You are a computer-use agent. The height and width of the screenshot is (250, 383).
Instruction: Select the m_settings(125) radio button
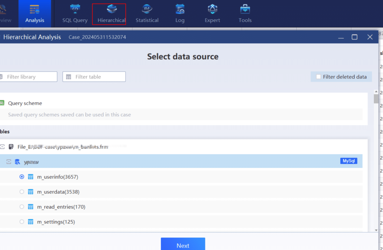(x=22, y=222)
